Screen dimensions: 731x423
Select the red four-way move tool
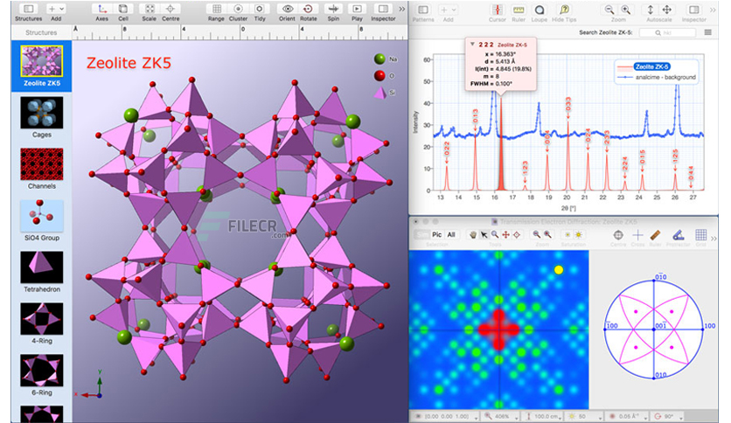(x=505, y=234)
